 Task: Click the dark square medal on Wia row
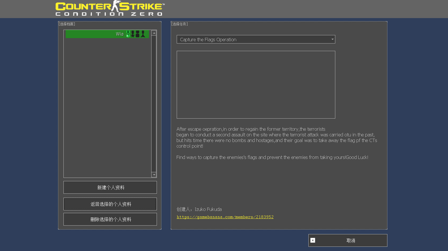pyautogui.click(x=138, y=34)
